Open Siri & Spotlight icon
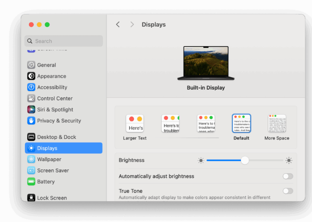This screenshot has width=312, height=222. click(x=31, y=110)
